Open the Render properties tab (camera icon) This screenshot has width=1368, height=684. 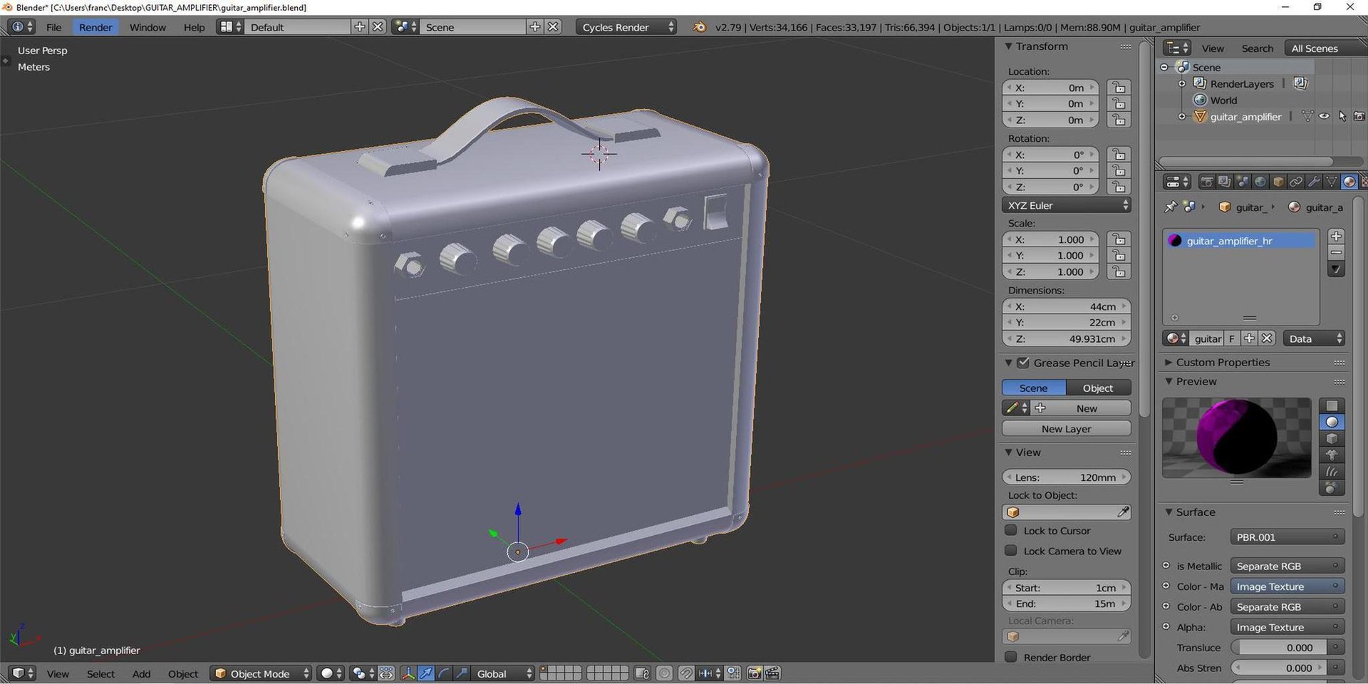point(1206,182)
